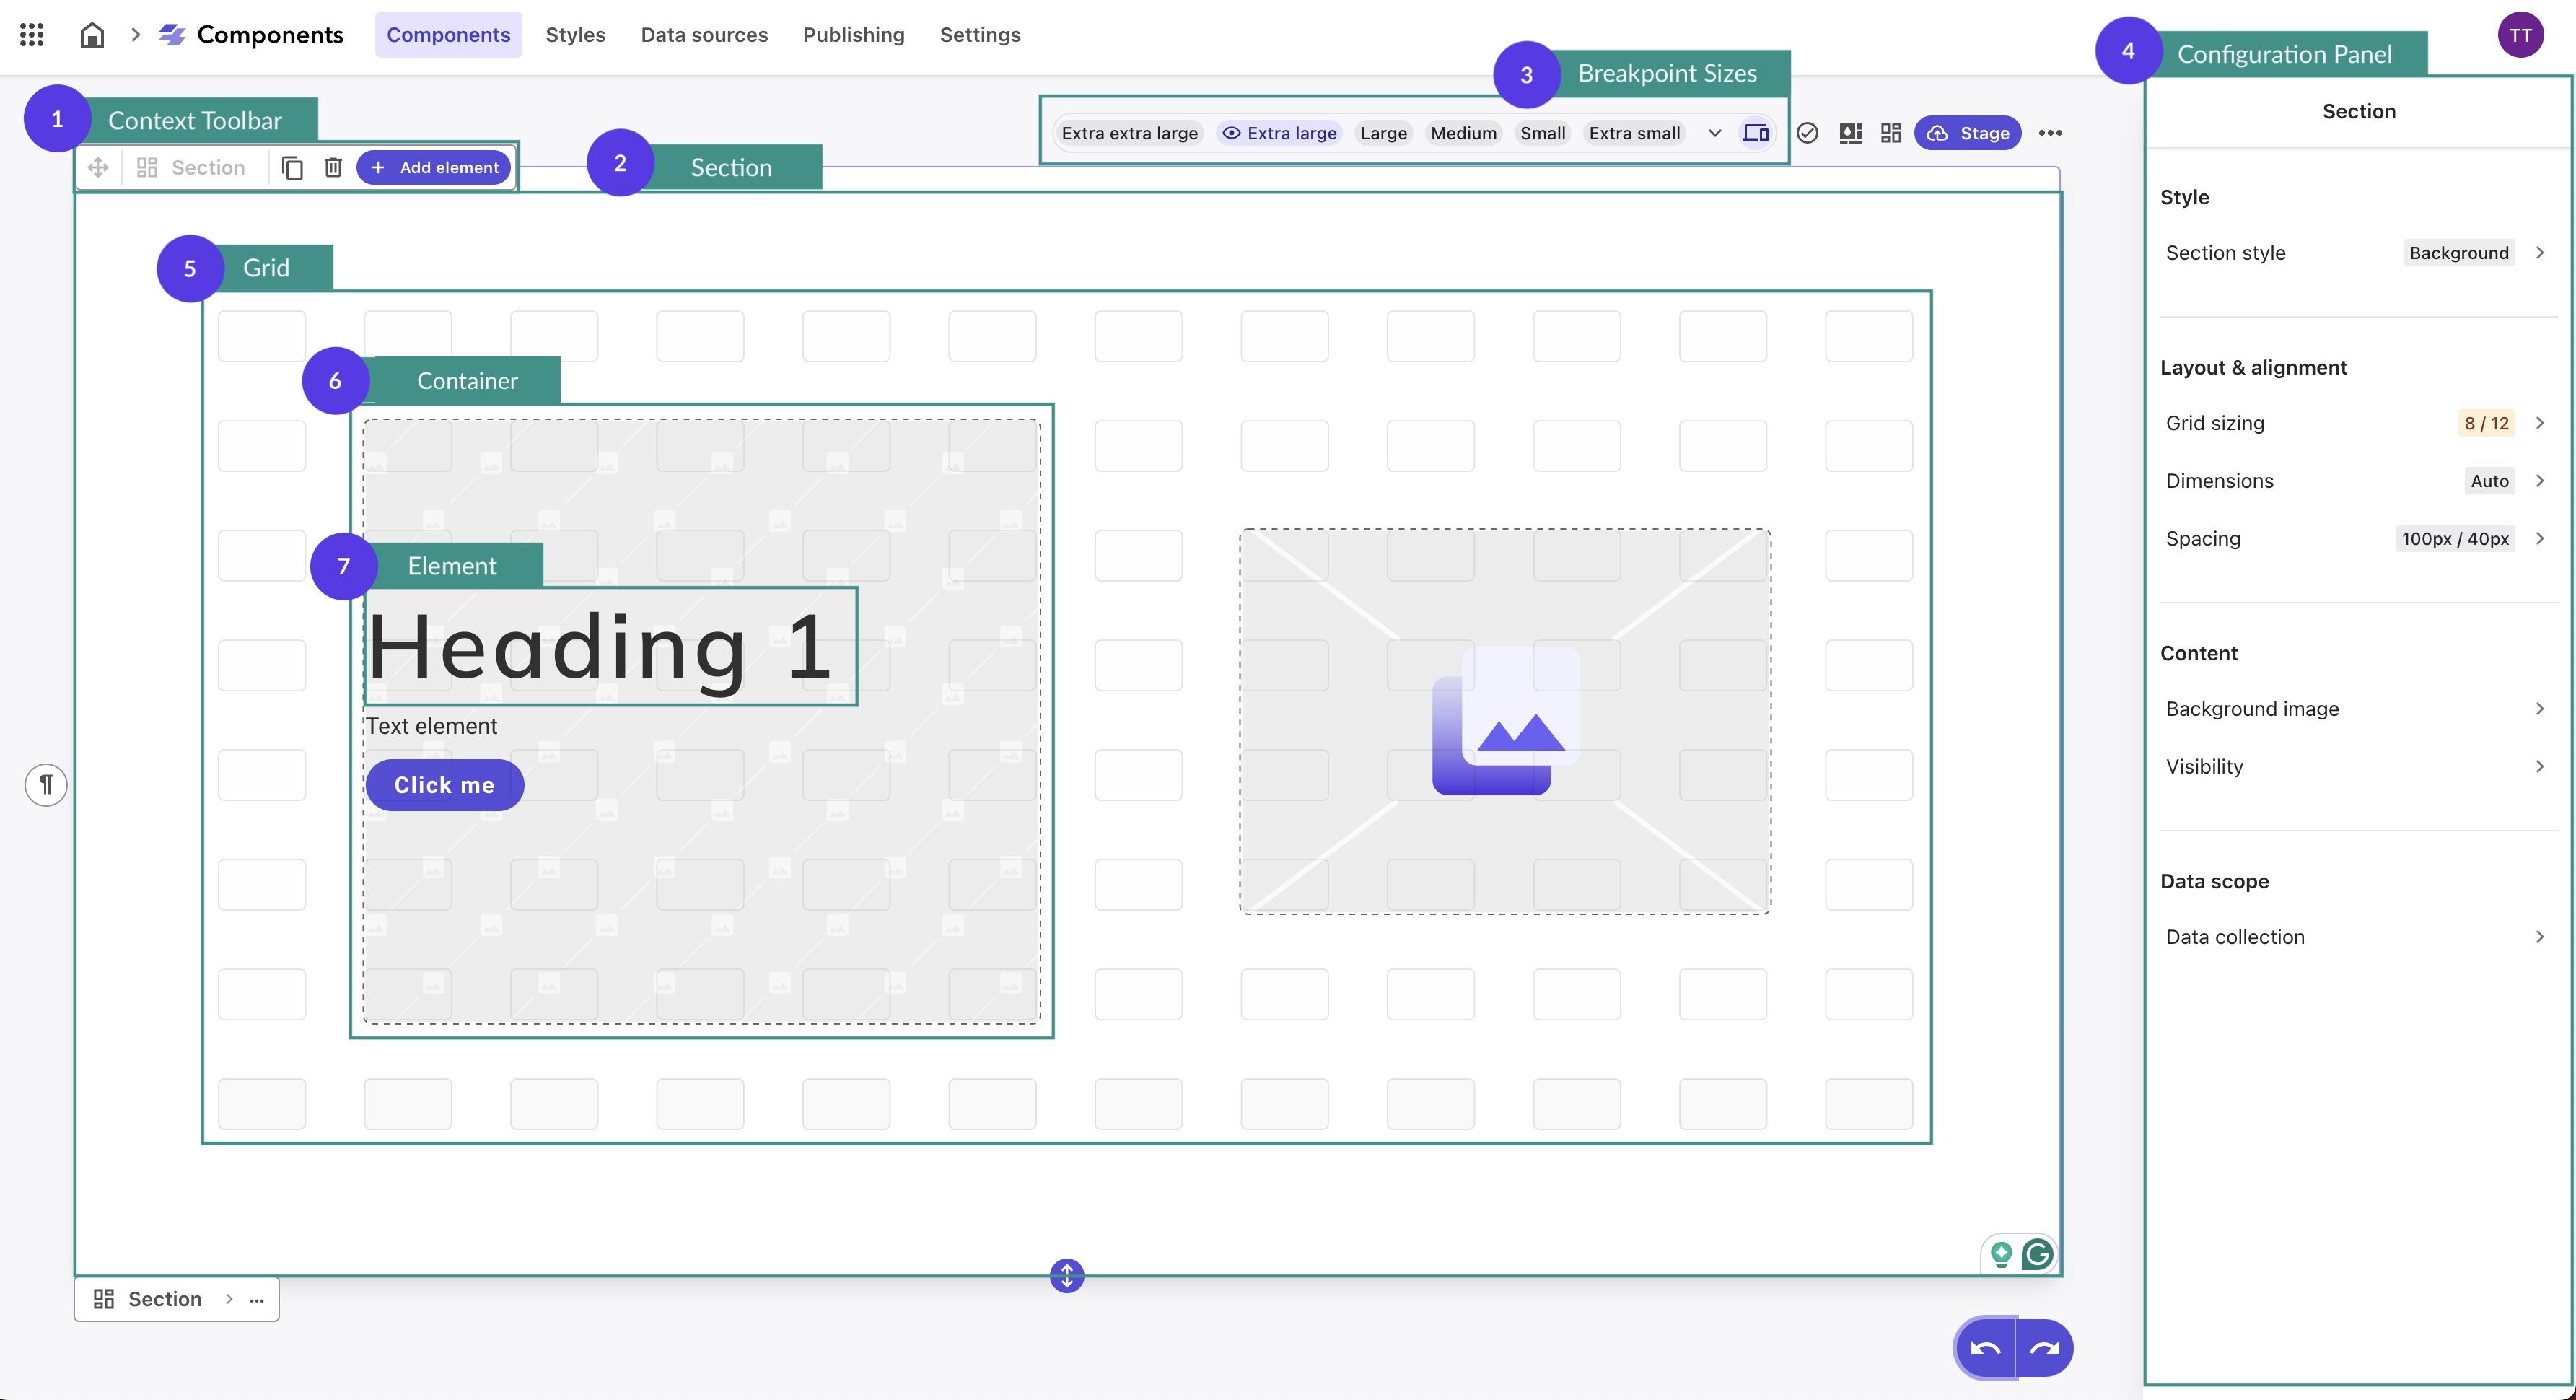Redo the last action
Viewport: 2576px width, 1400px height.
pyautogui.click(x=2045, y=1348)
